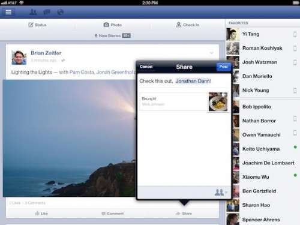Tap the Photo upload button
The image size is (300, 225).
(x=113, y=25)
